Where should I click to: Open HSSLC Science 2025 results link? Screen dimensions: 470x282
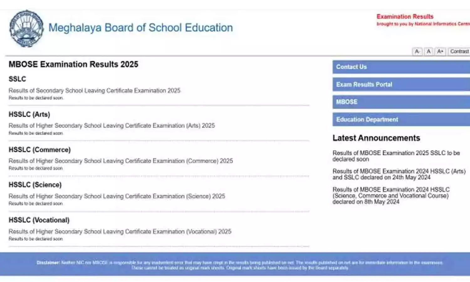click(117, 196)
